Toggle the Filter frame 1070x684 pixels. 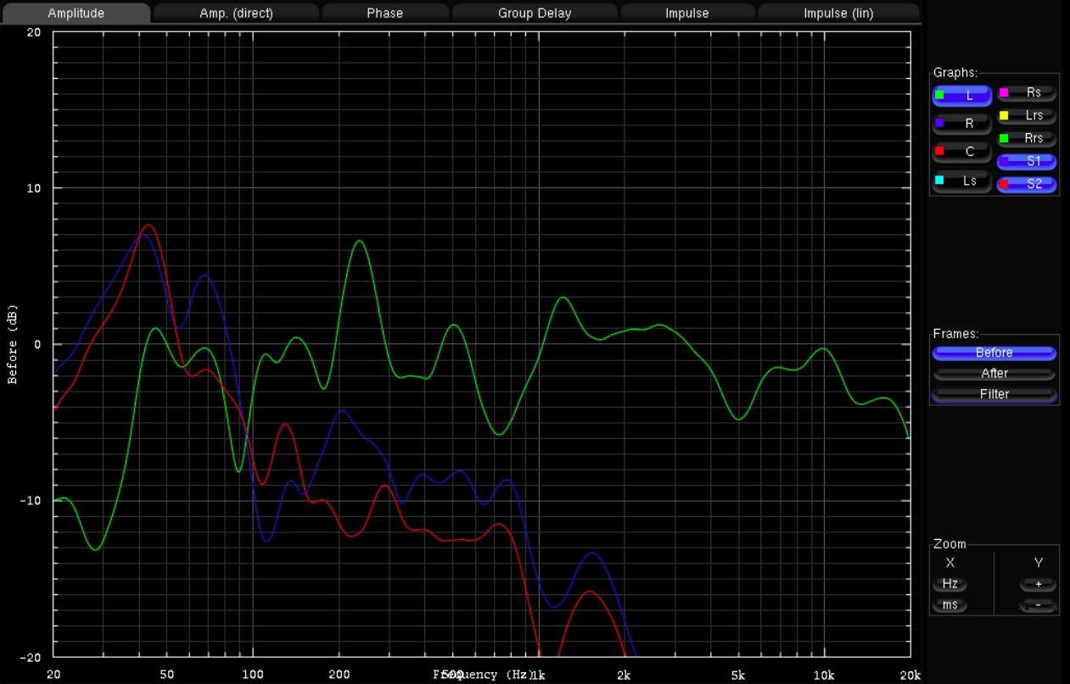click(x=994, y=394)
